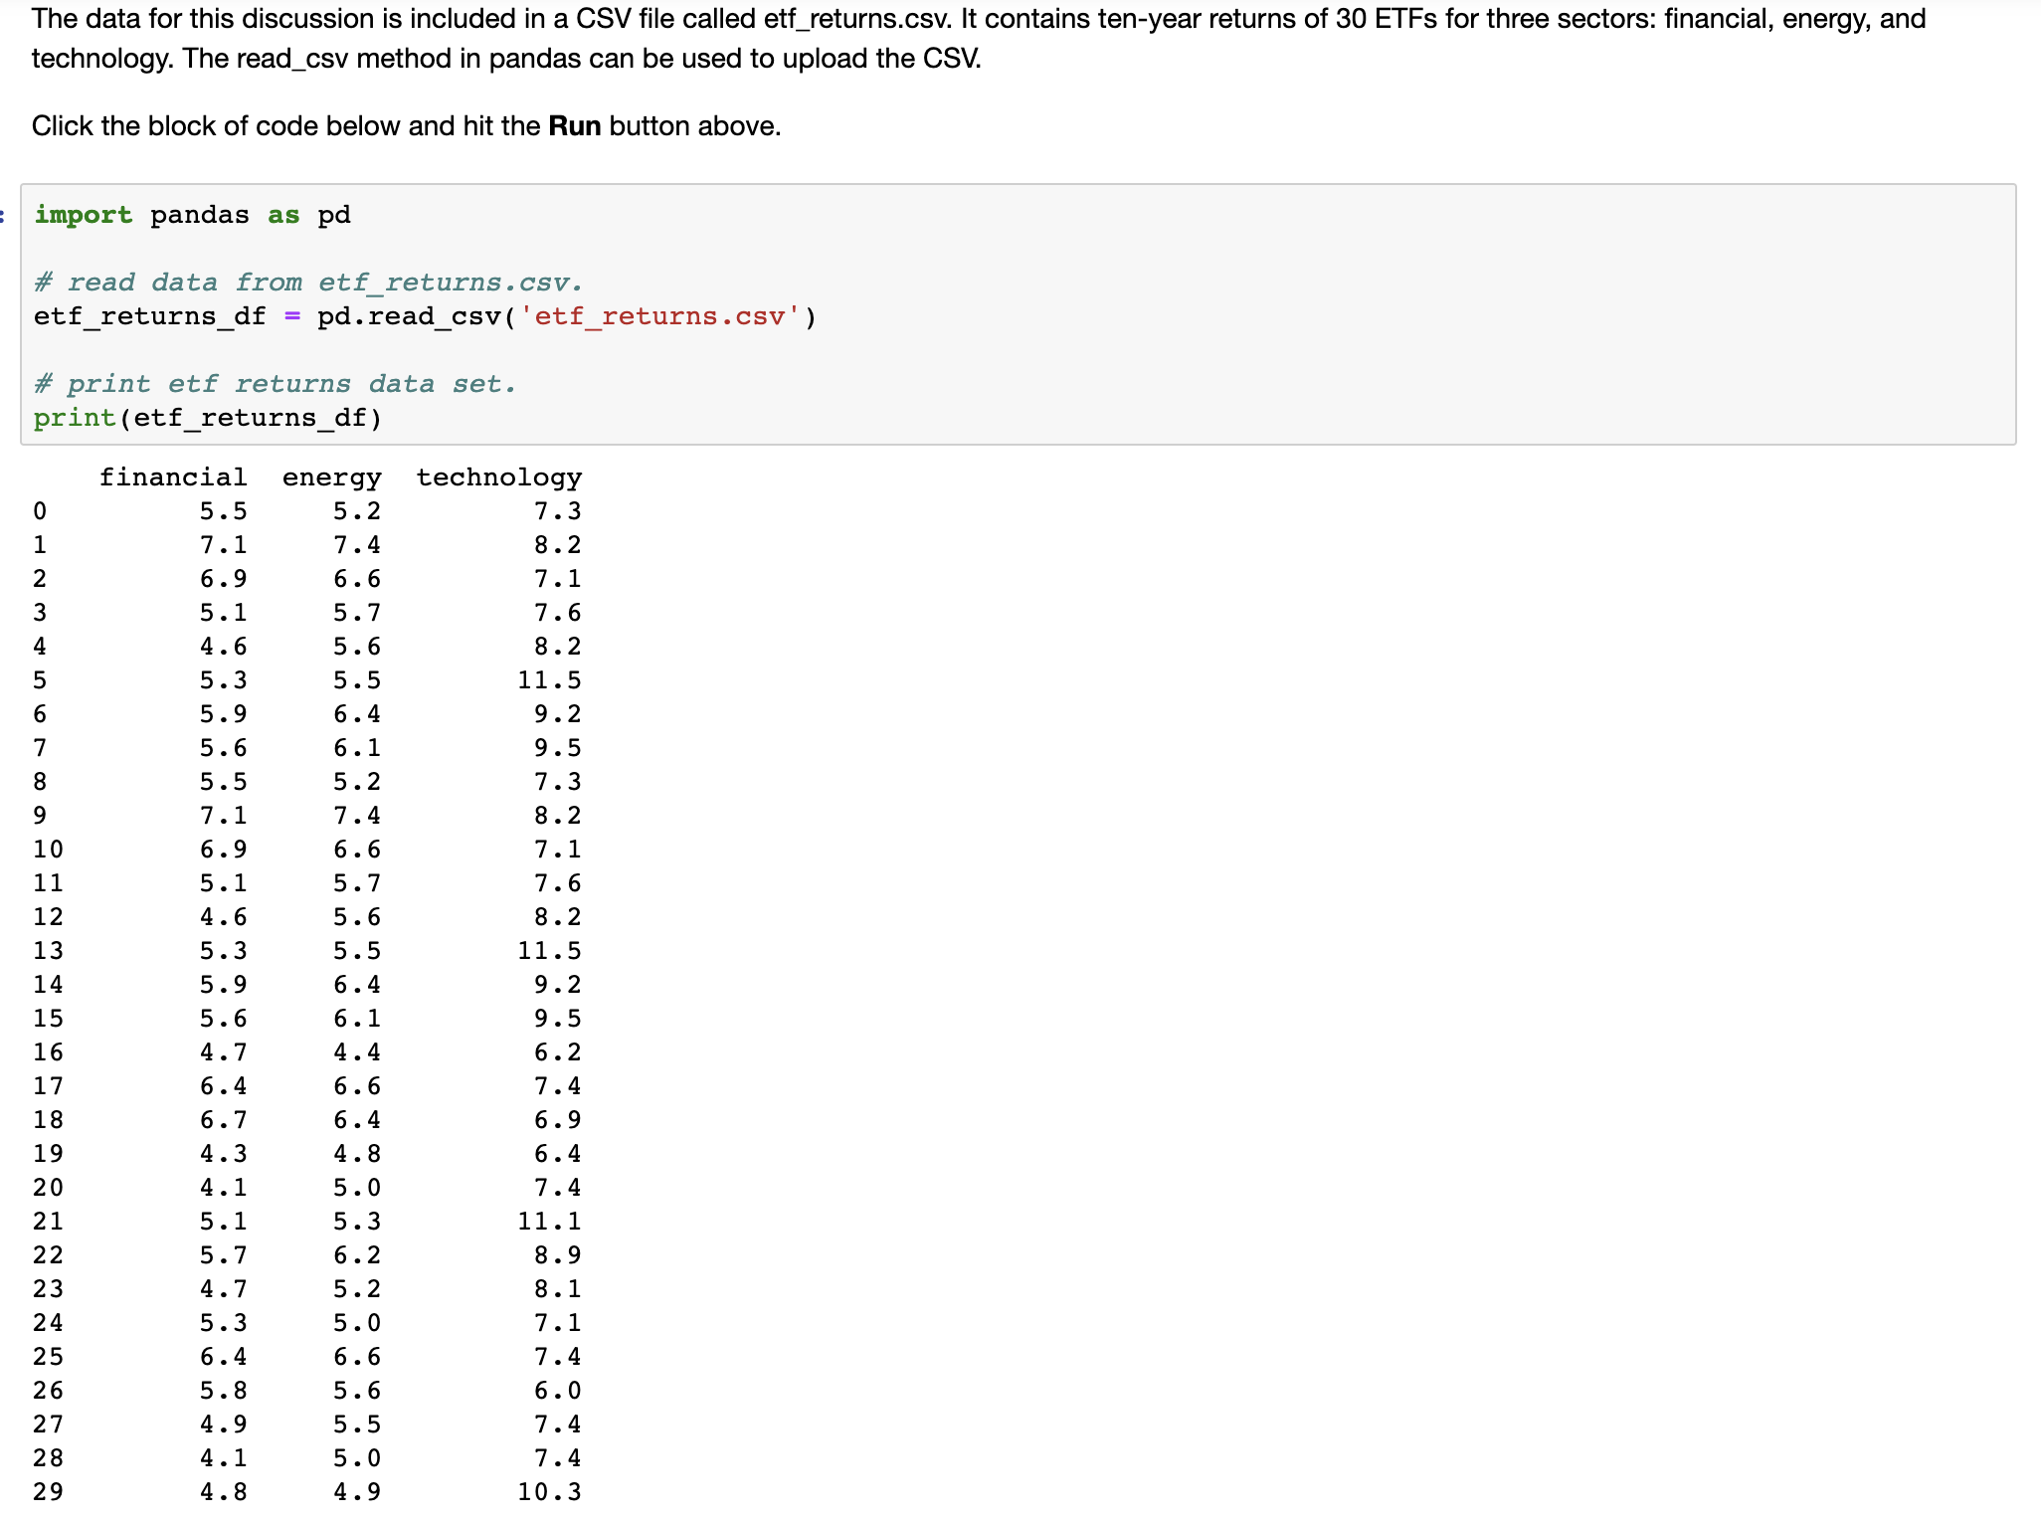2041x1522 pixels.
Task: Click the etf_returns_df variable assignment
Action: [149, 316]
